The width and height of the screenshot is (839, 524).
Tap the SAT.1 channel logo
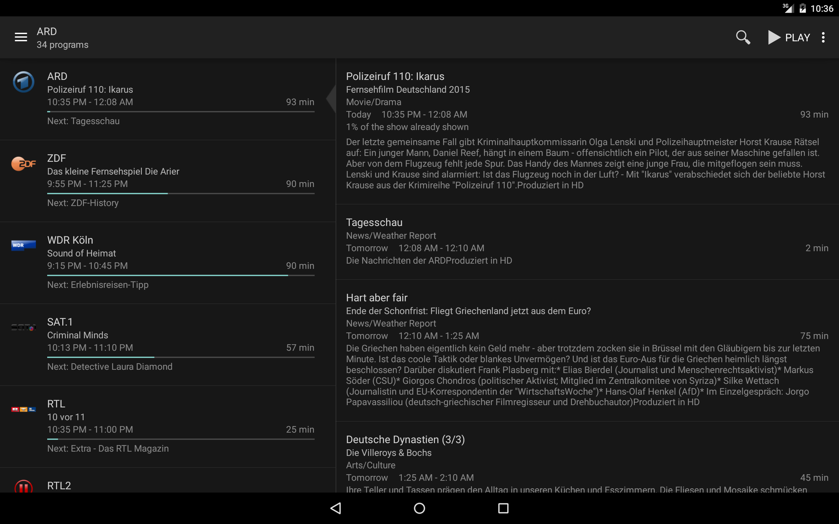point(24,327)
